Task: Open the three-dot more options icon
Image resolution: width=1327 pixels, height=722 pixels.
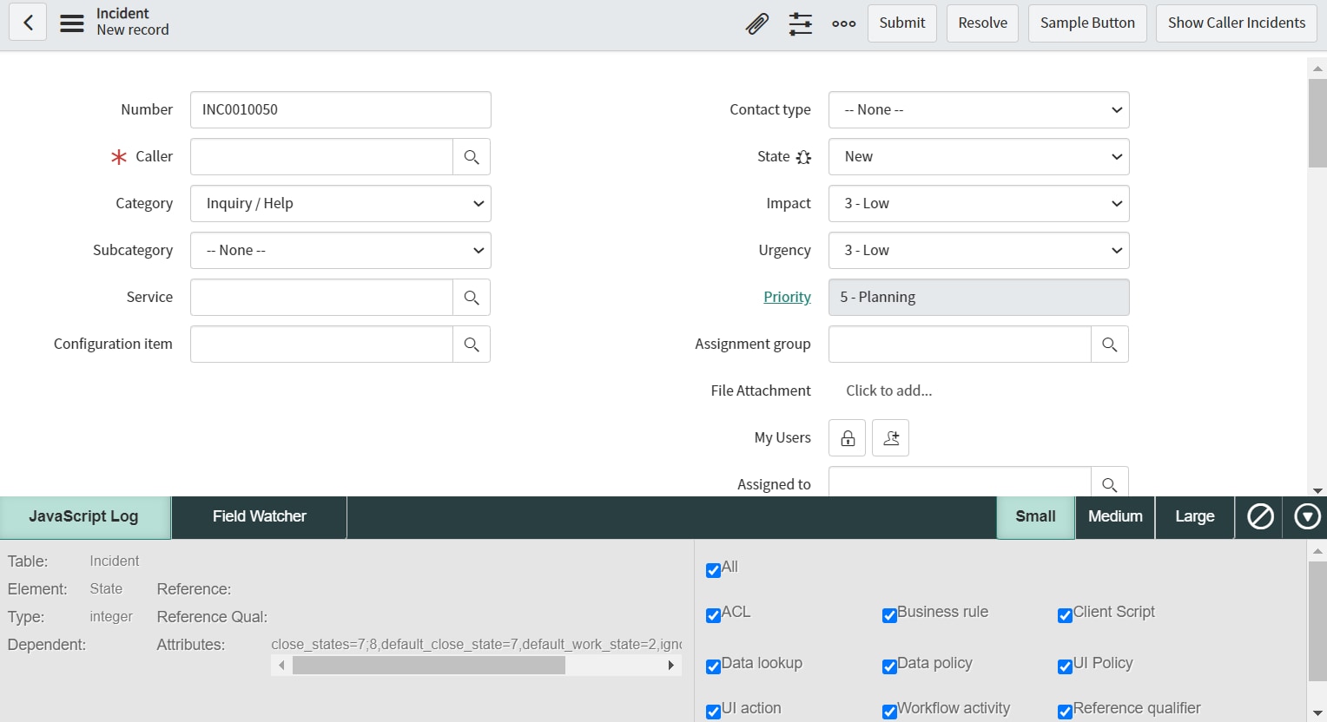Action: pos(844,23)
